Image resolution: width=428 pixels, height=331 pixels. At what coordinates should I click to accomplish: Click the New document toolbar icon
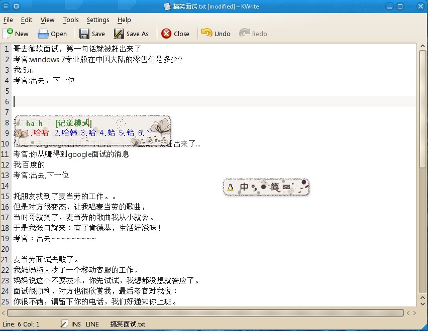(x=8, y=34)
